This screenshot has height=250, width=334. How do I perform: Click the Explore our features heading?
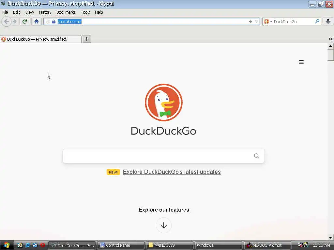164,210
